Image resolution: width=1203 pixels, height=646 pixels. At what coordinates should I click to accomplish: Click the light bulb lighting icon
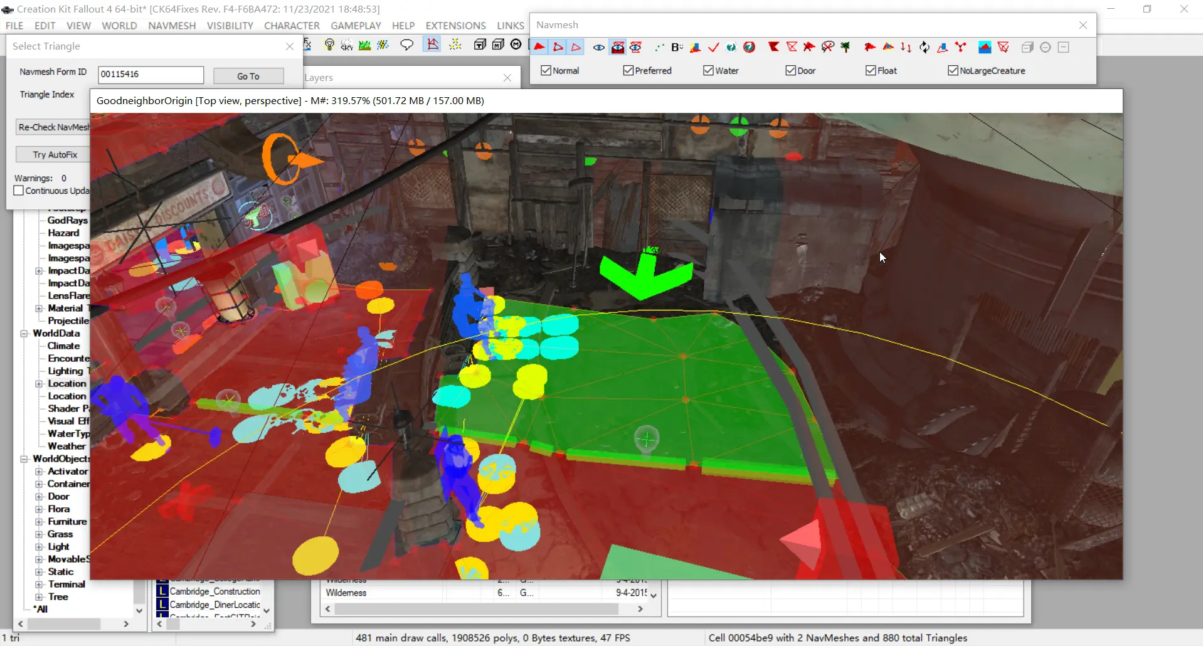point(329,45)
